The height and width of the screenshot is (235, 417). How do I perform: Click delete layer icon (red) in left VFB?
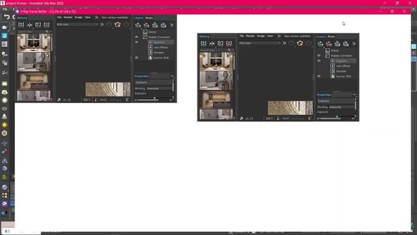[147, 25]
